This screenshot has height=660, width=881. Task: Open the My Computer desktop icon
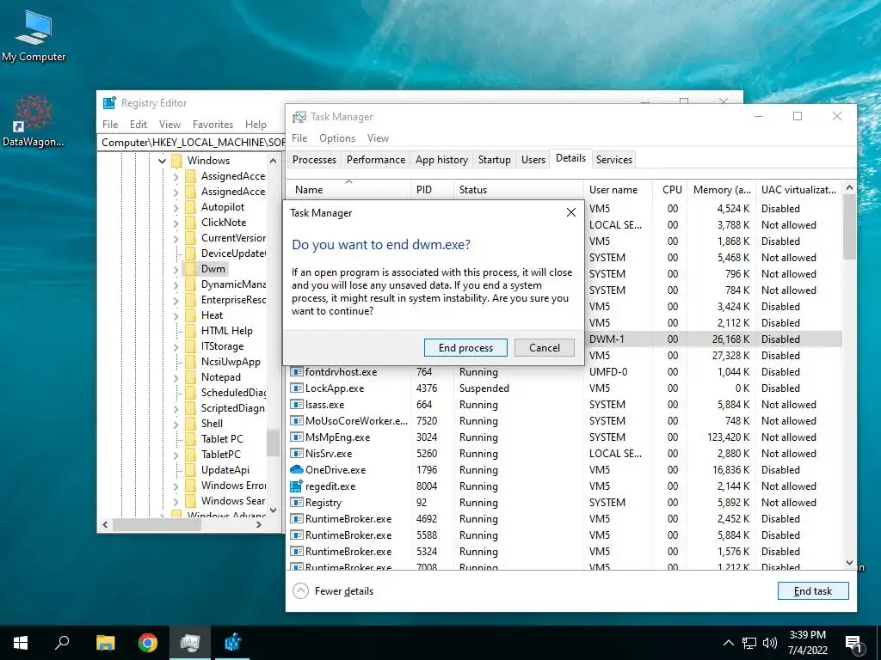(x=34, y=34)
